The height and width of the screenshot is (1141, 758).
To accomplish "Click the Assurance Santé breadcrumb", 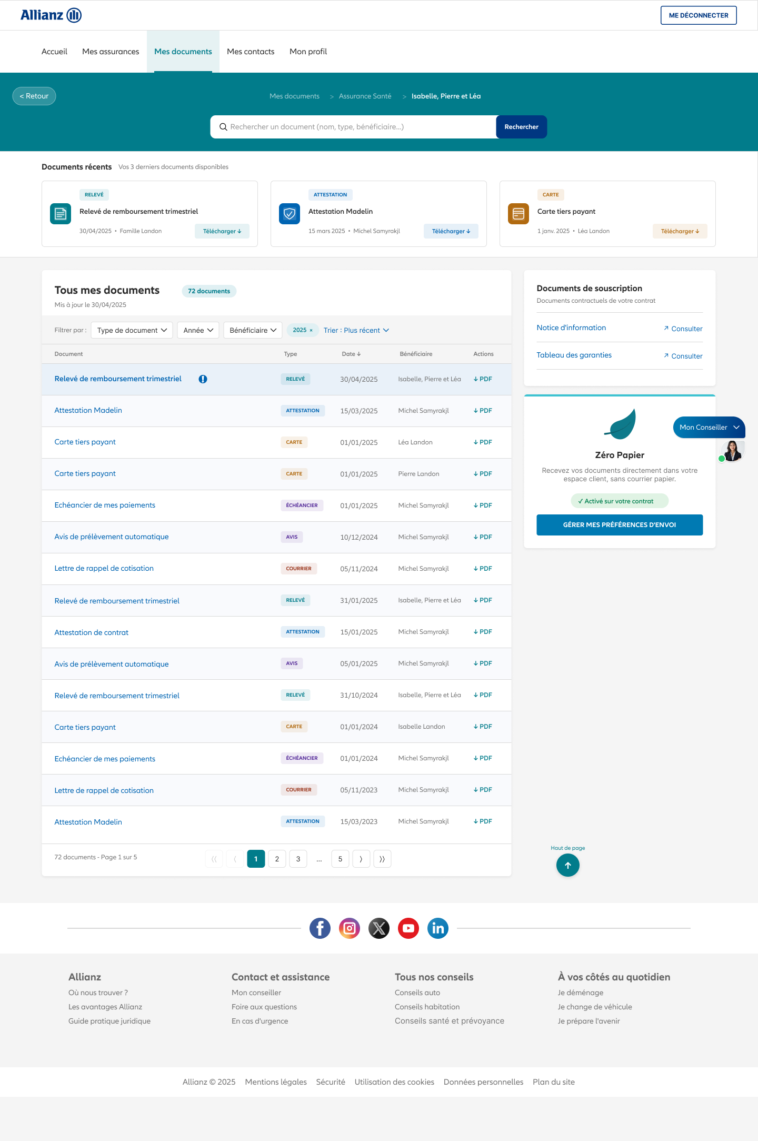I will pyautogui.click(x=365, y=96).
